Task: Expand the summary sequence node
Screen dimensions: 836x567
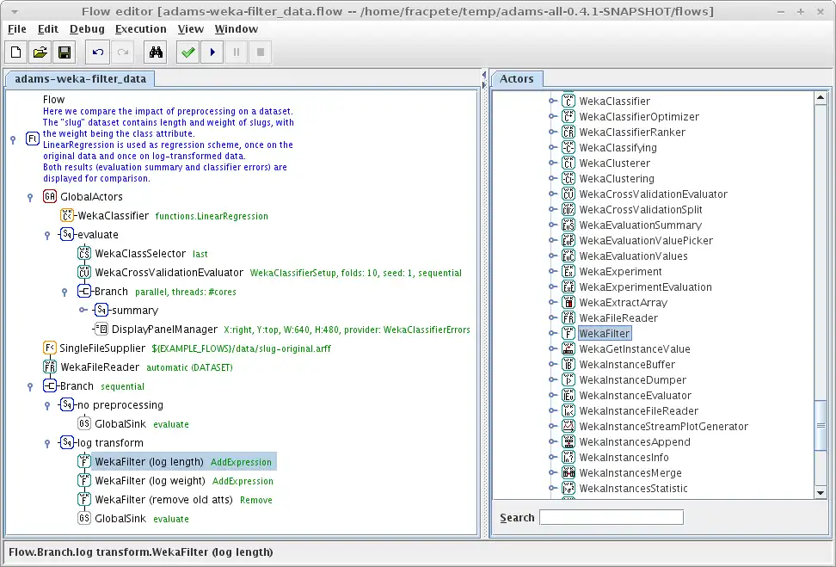Action: (83, 310)
